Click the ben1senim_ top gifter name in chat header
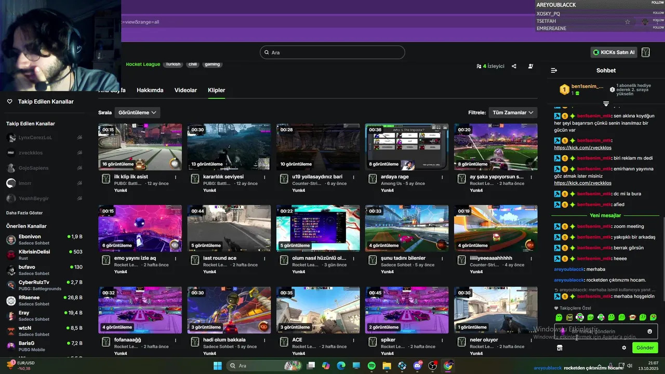Screen dimensions: 665x374 tap(588, 86)
